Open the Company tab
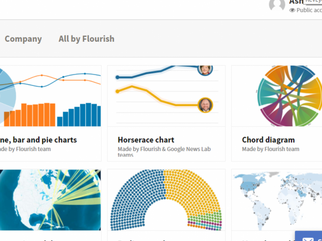 (x=23, y=39)
